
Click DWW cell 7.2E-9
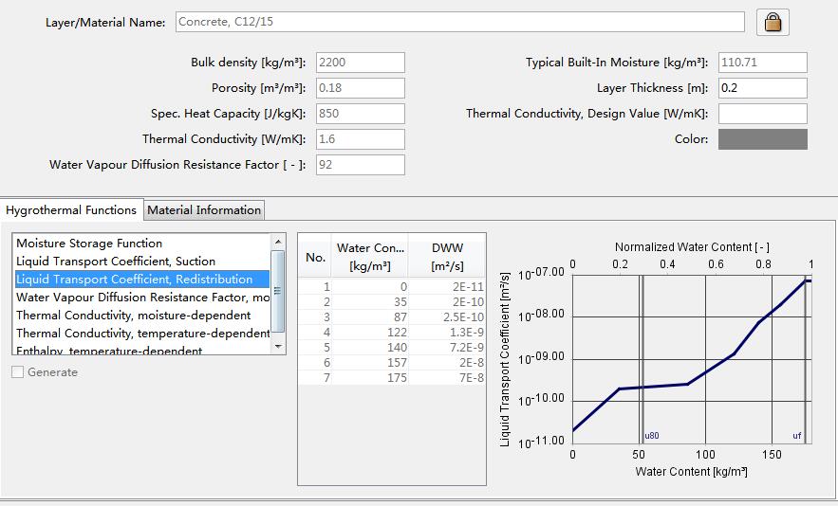click(447, 347)
